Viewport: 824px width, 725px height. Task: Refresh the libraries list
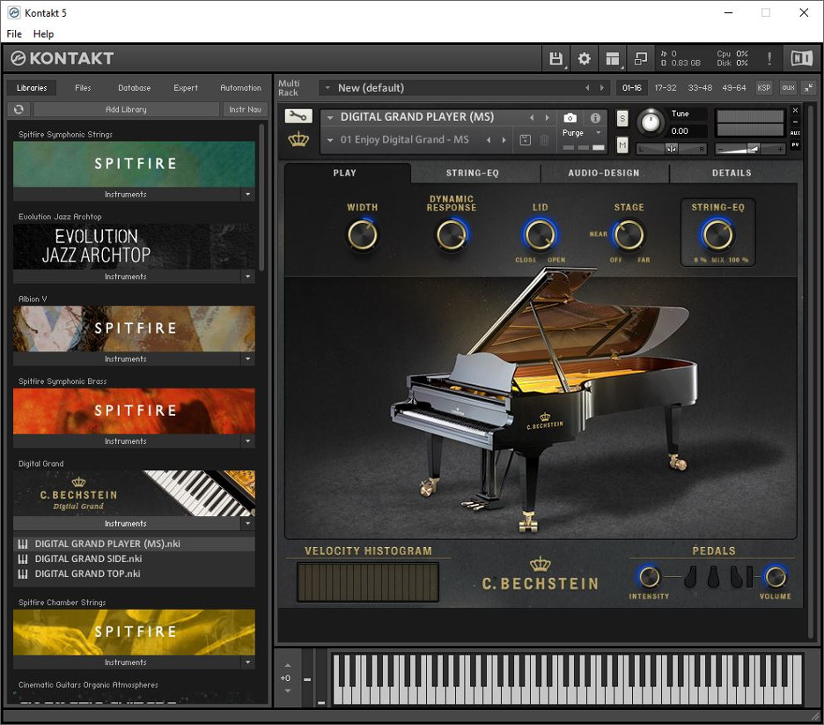18,109
